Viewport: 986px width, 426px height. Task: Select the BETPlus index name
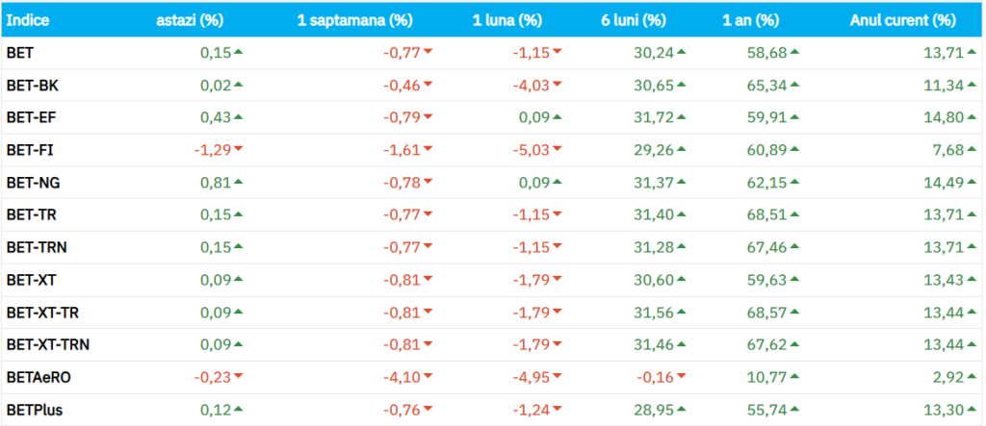[x=35, y=409]
